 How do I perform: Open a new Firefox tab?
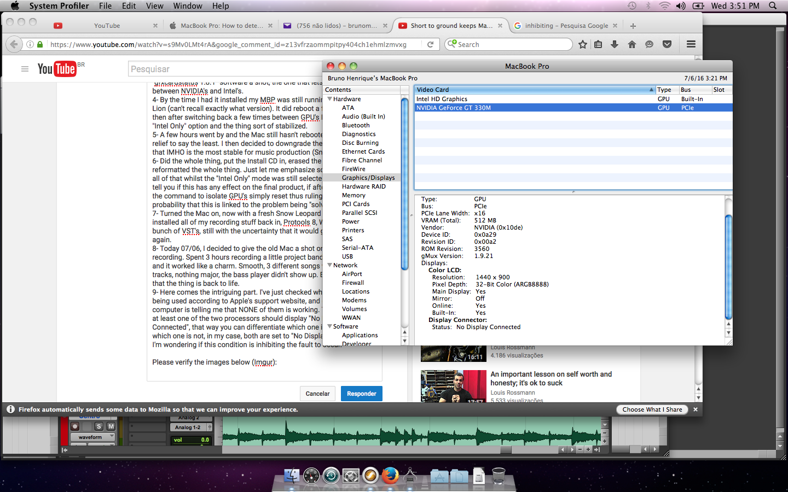tap(633, 26)
